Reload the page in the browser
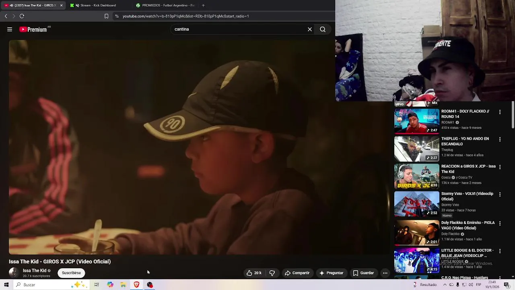This screenshot has width=515, height=290. [22, 16]
